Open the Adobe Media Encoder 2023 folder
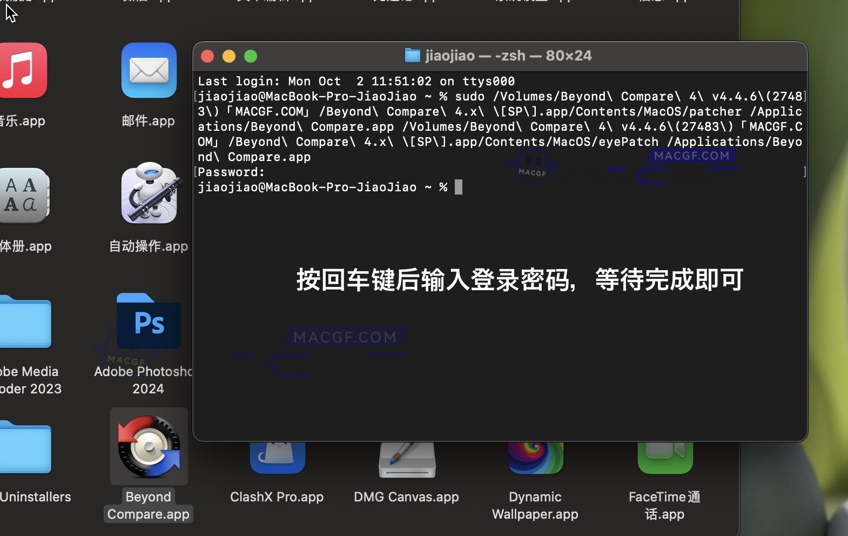Viewport: 848px width, 536px height. (25, 321)
